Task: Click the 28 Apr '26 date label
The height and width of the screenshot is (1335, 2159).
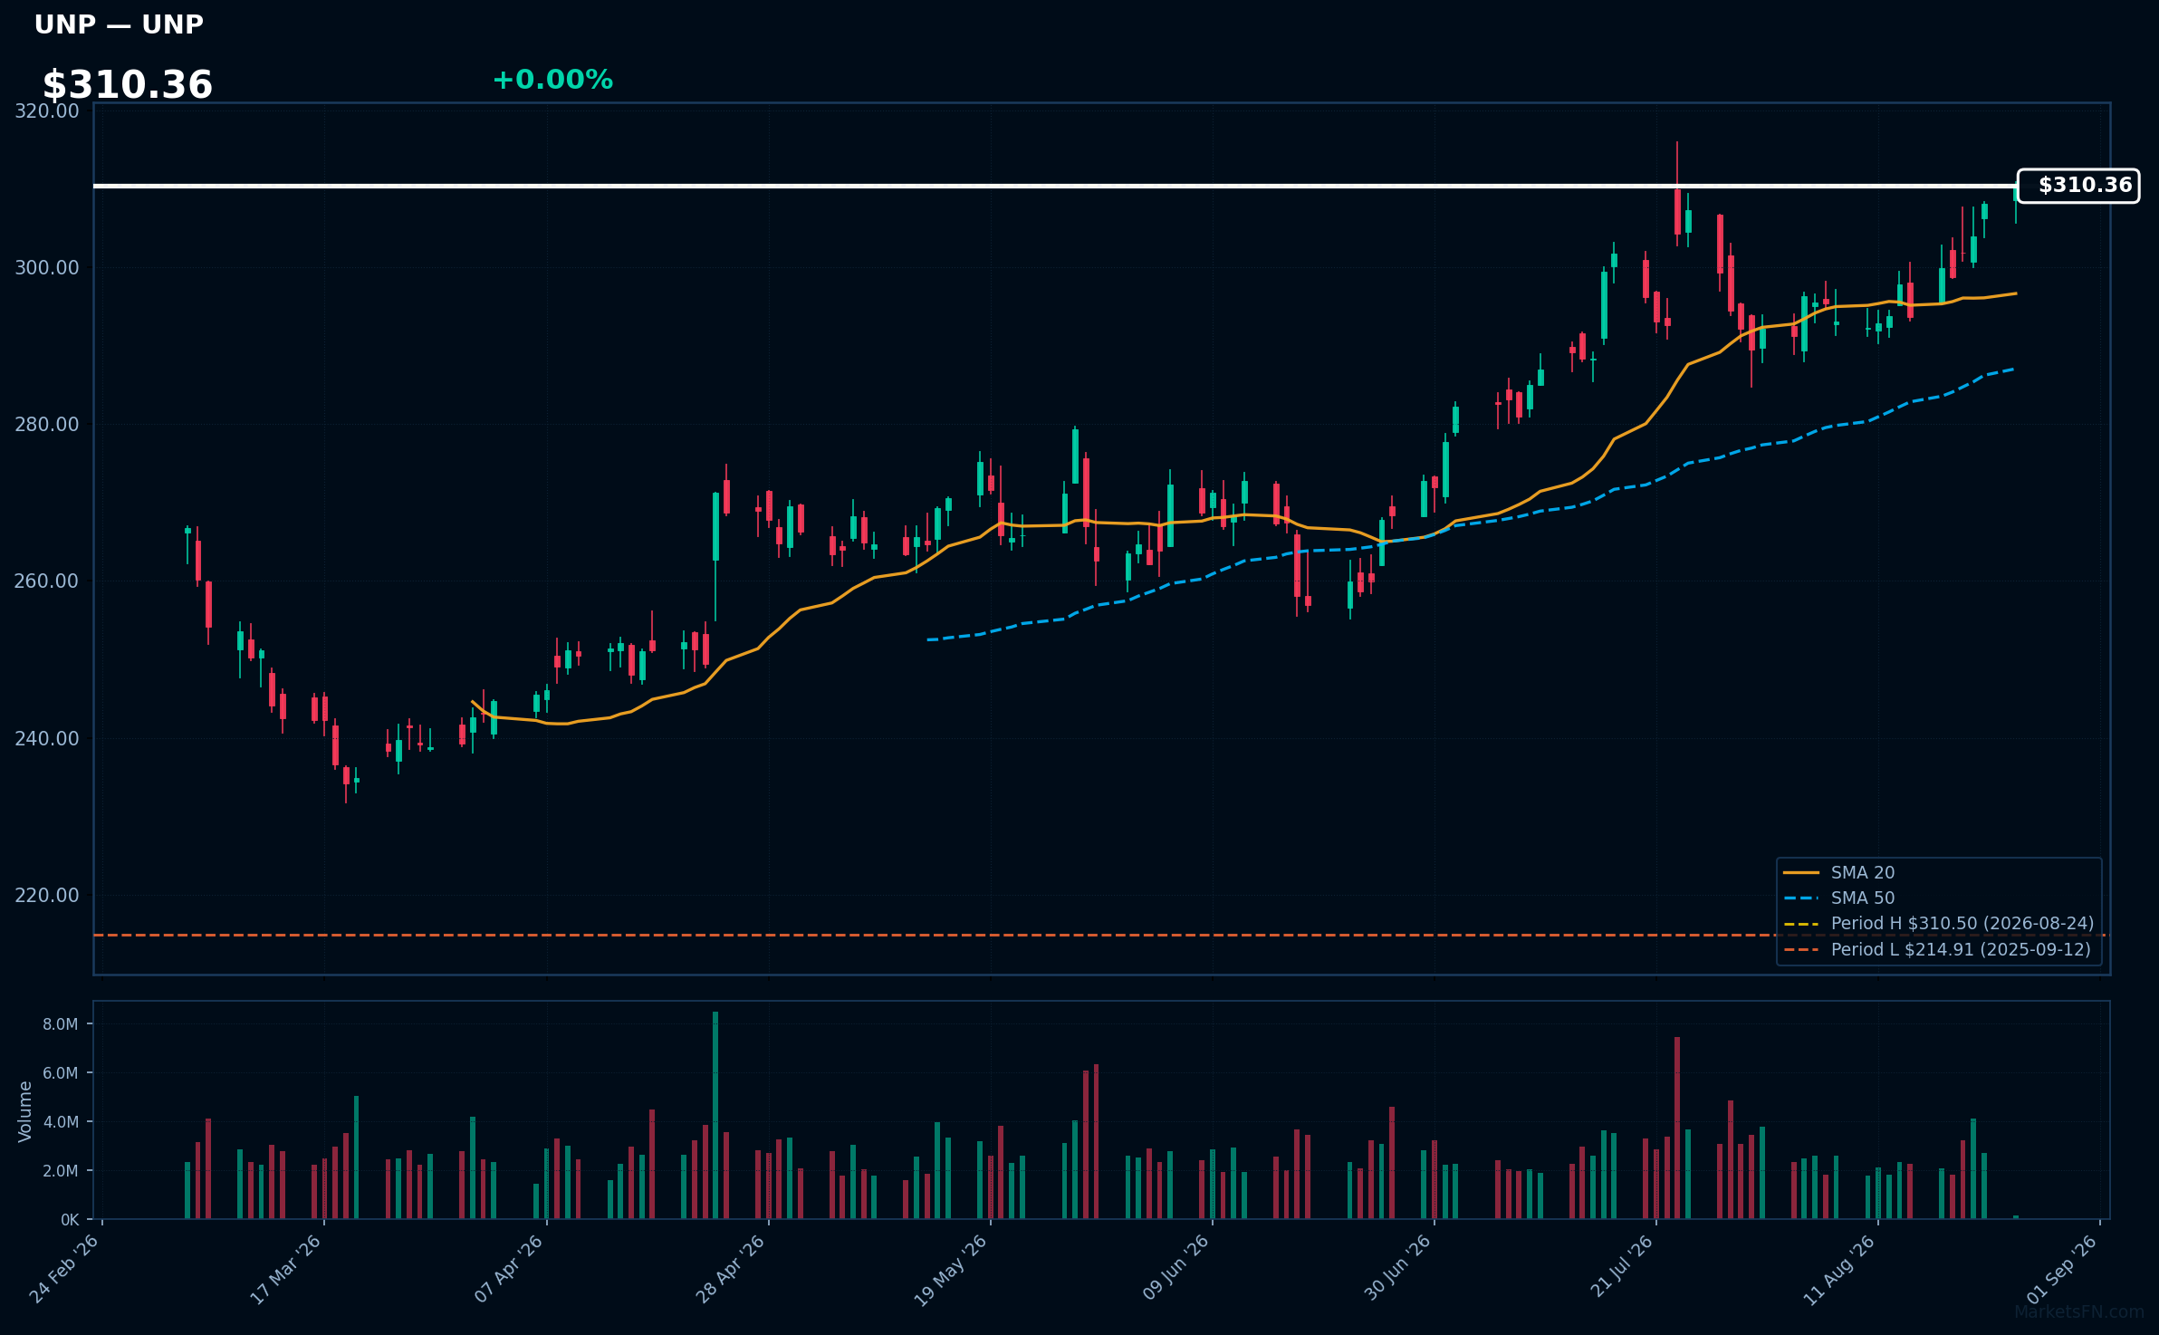Action: click(x=731, y=1270)
